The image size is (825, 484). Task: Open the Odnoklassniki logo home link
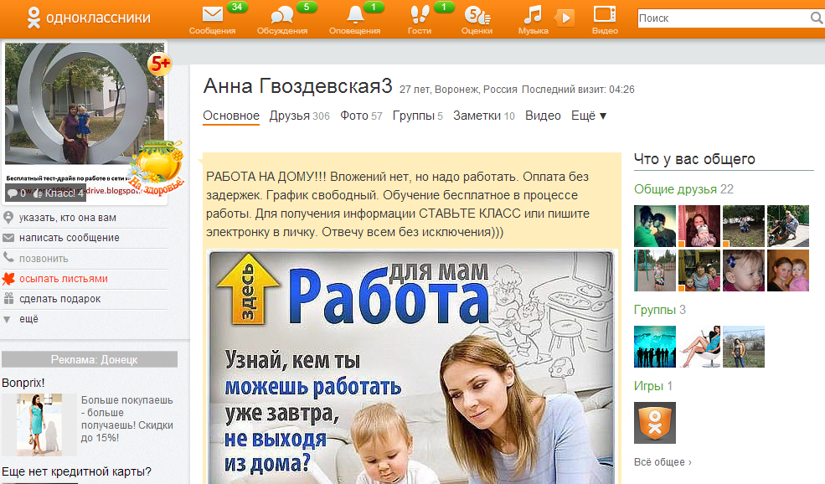tap(89, 18)
